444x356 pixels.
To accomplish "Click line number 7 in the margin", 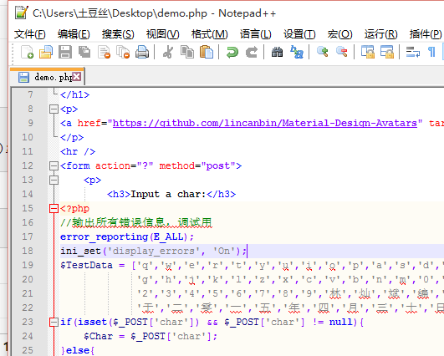I will 30,94.
